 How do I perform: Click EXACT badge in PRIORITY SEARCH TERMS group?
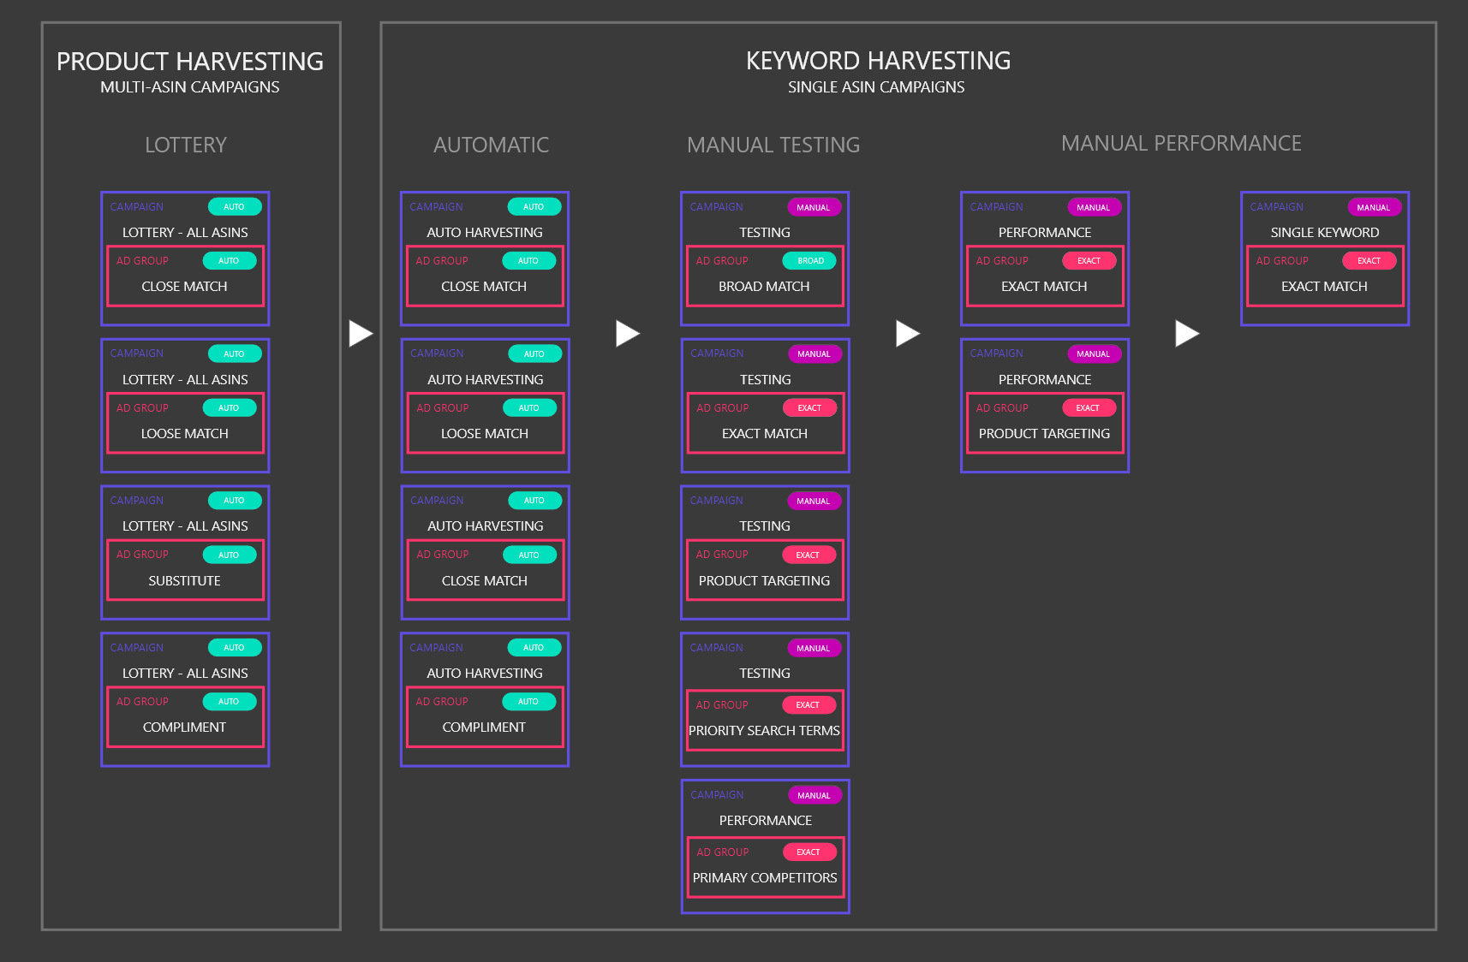(809, 704)
